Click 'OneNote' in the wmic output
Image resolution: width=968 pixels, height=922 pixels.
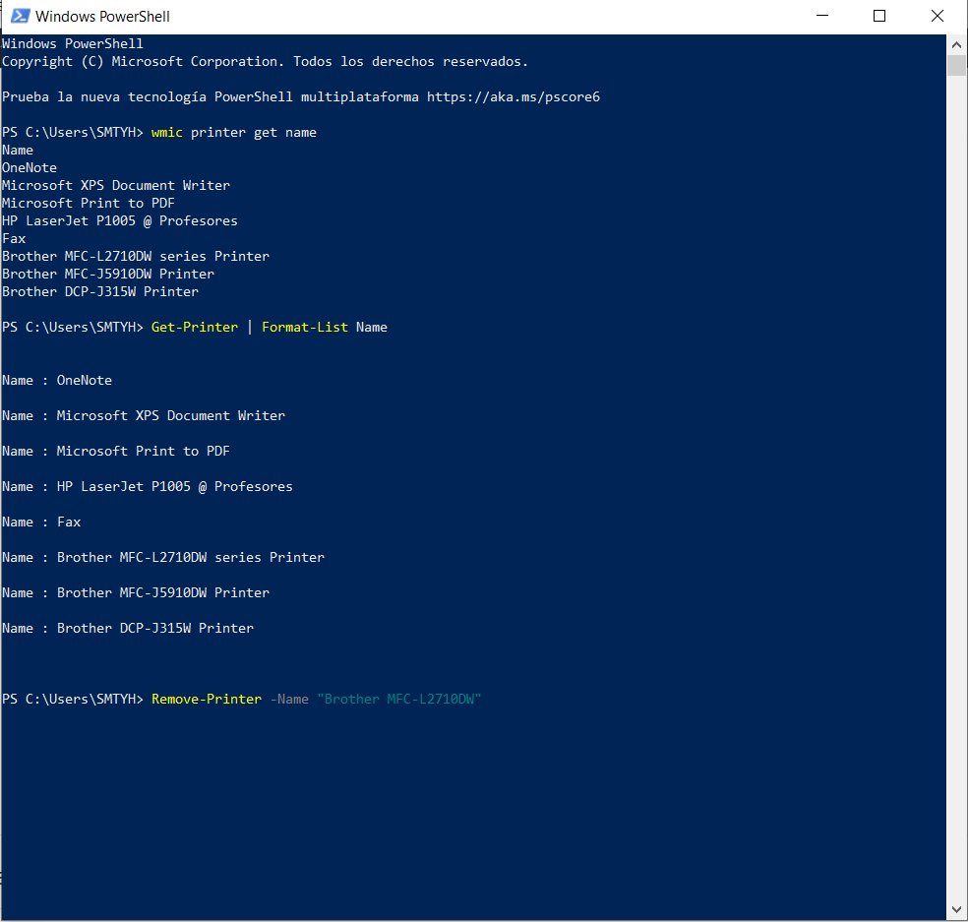point(30,168)
